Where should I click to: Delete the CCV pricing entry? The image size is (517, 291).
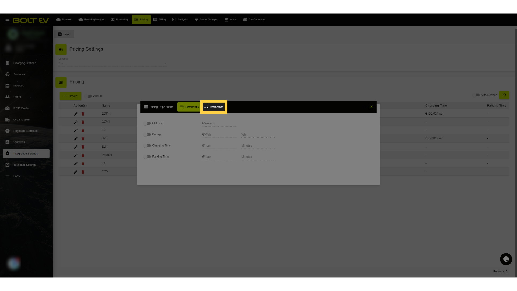[83, 172]
